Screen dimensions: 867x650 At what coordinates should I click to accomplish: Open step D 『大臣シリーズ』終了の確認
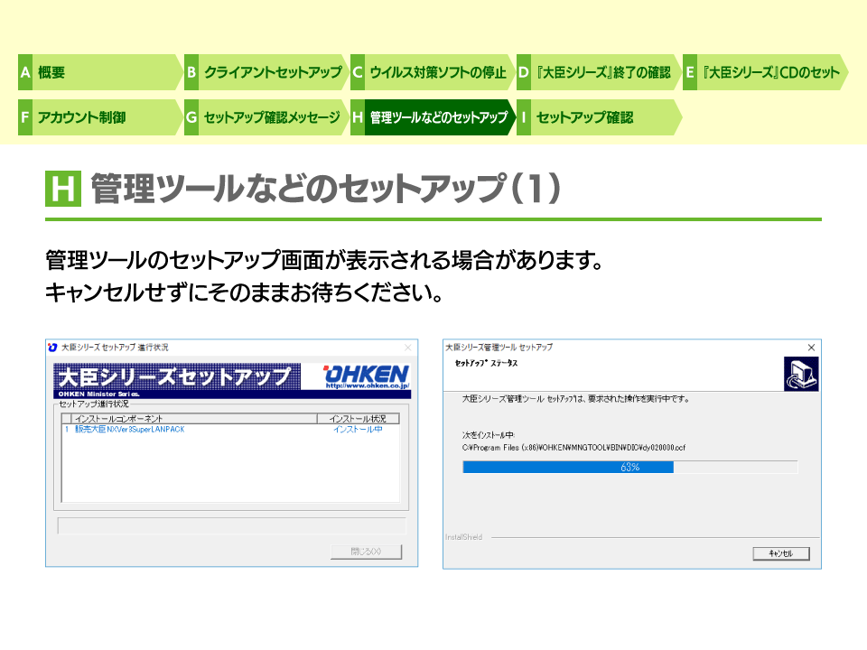(598, 72)
